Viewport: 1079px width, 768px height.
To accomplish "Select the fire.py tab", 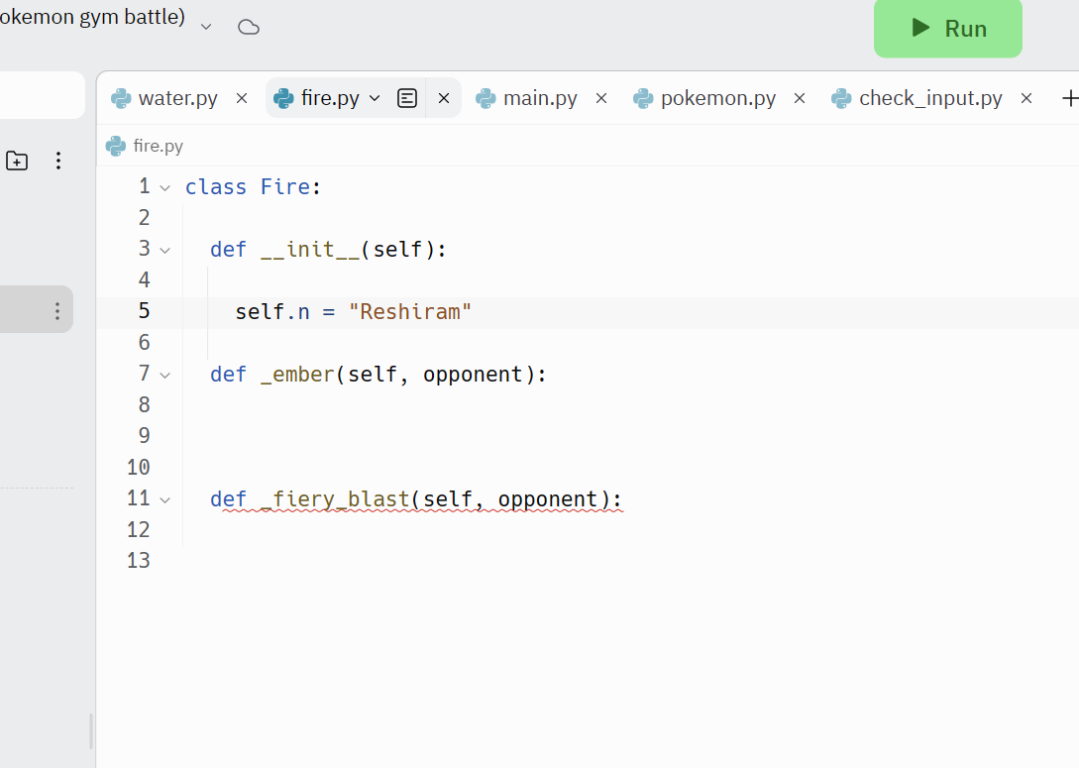I will tap(330, 98).
